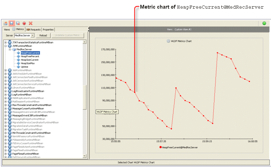
Task: Click the globe icon of LogBroadcasterRuntimeMBean
Action: (10, 91)
